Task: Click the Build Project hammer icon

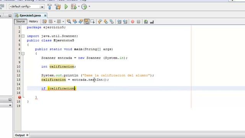Action: (x=50, y=7)
